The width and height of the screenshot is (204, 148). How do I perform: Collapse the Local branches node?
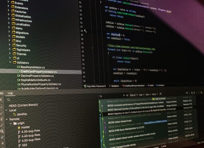pyautogui.click(x=6, y=110)
